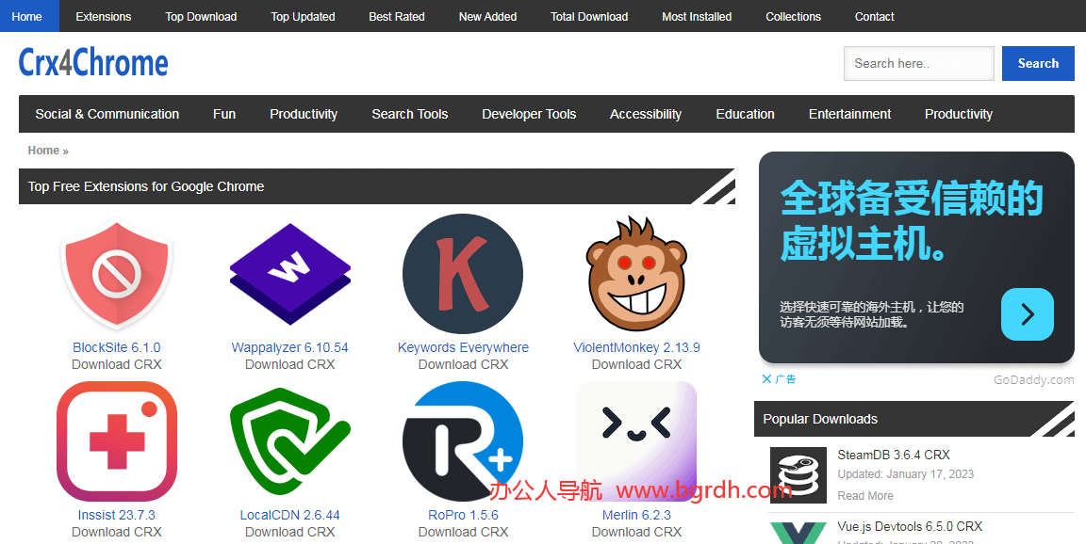Open the Inssist red cross icon
This screenshot has width=1086, height=544.
click(117, 441)
